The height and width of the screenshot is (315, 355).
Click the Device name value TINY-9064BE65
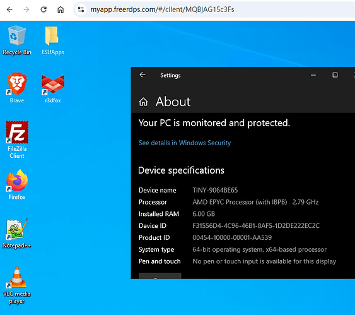click(215, 190)
